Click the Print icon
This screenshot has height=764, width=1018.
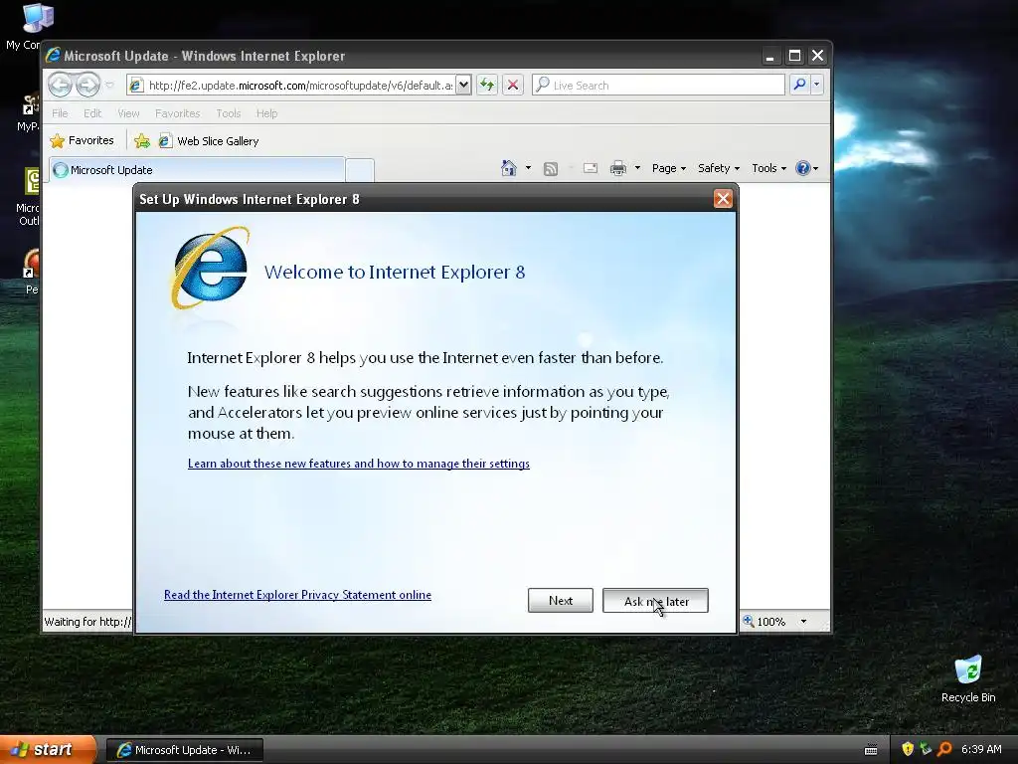pyautogui.click(x=618, y=168)
